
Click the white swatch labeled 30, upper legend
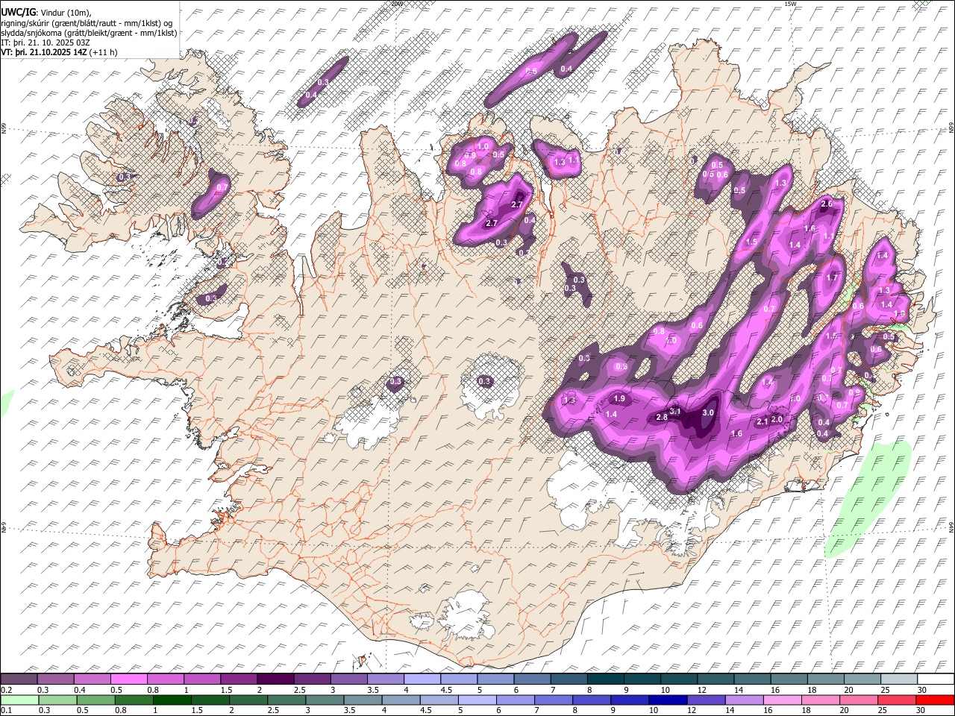tap(936, 679)
